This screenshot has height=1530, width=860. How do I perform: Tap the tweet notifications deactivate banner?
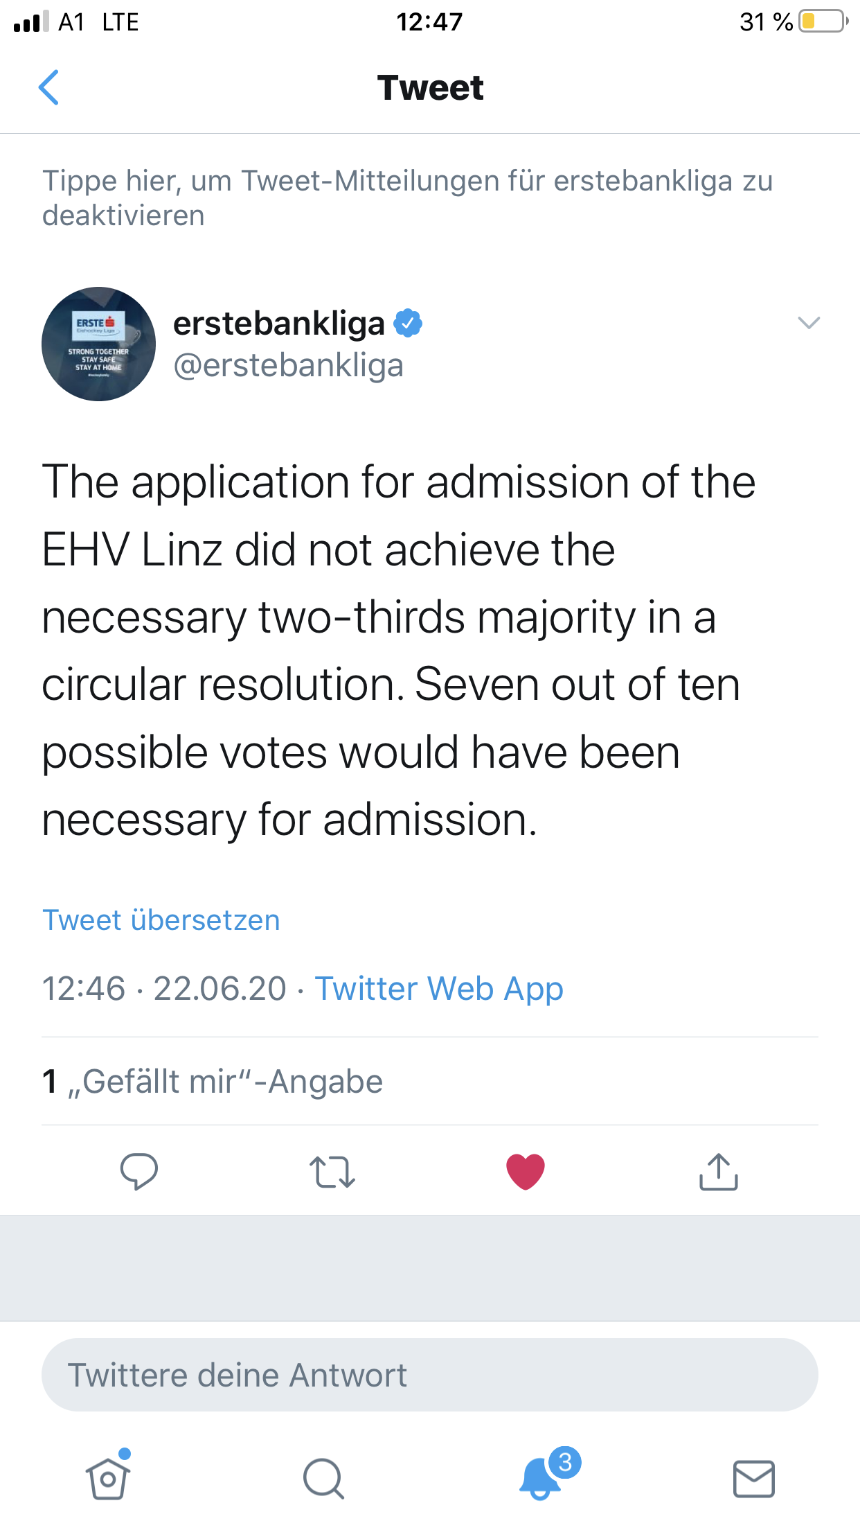(x=407, y=197)
